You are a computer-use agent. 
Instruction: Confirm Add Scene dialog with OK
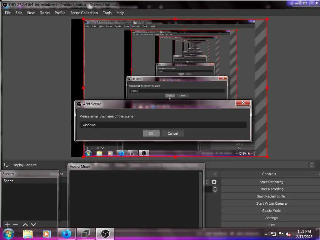pos(151,133)
